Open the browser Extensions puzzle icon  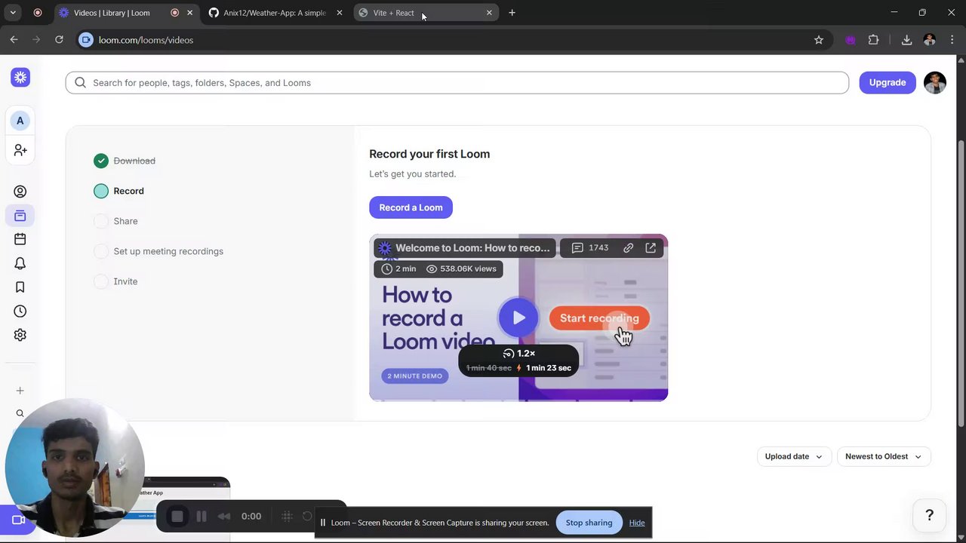click(x=874, y=40)
